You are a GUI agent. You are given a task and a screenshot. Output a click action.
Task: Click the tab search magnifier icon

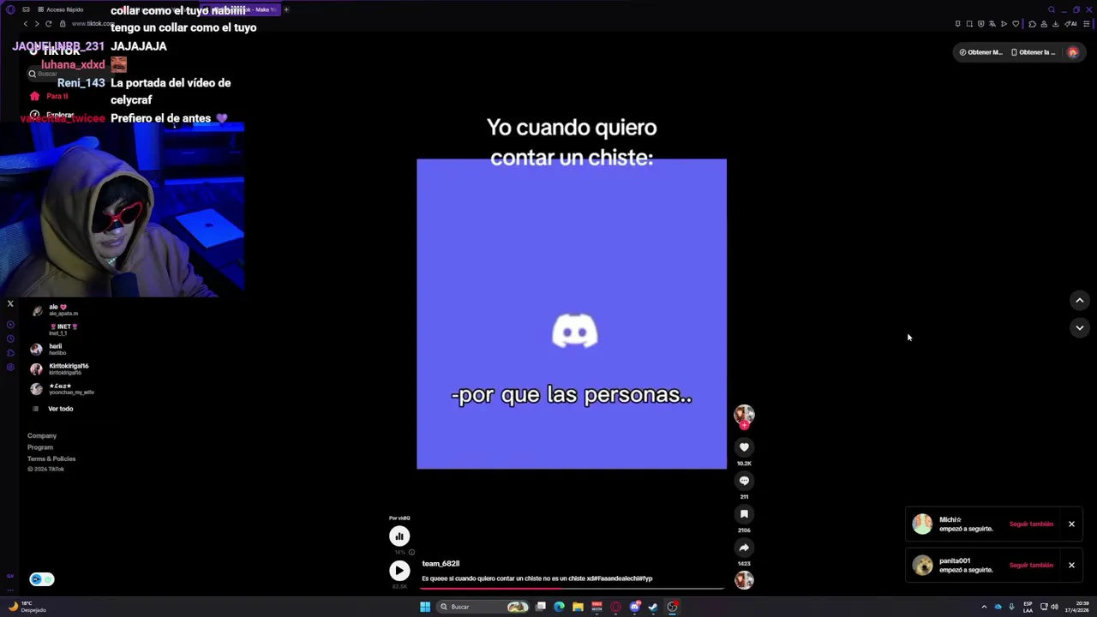1052,9
